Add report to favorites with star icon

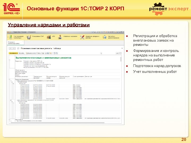18,48
